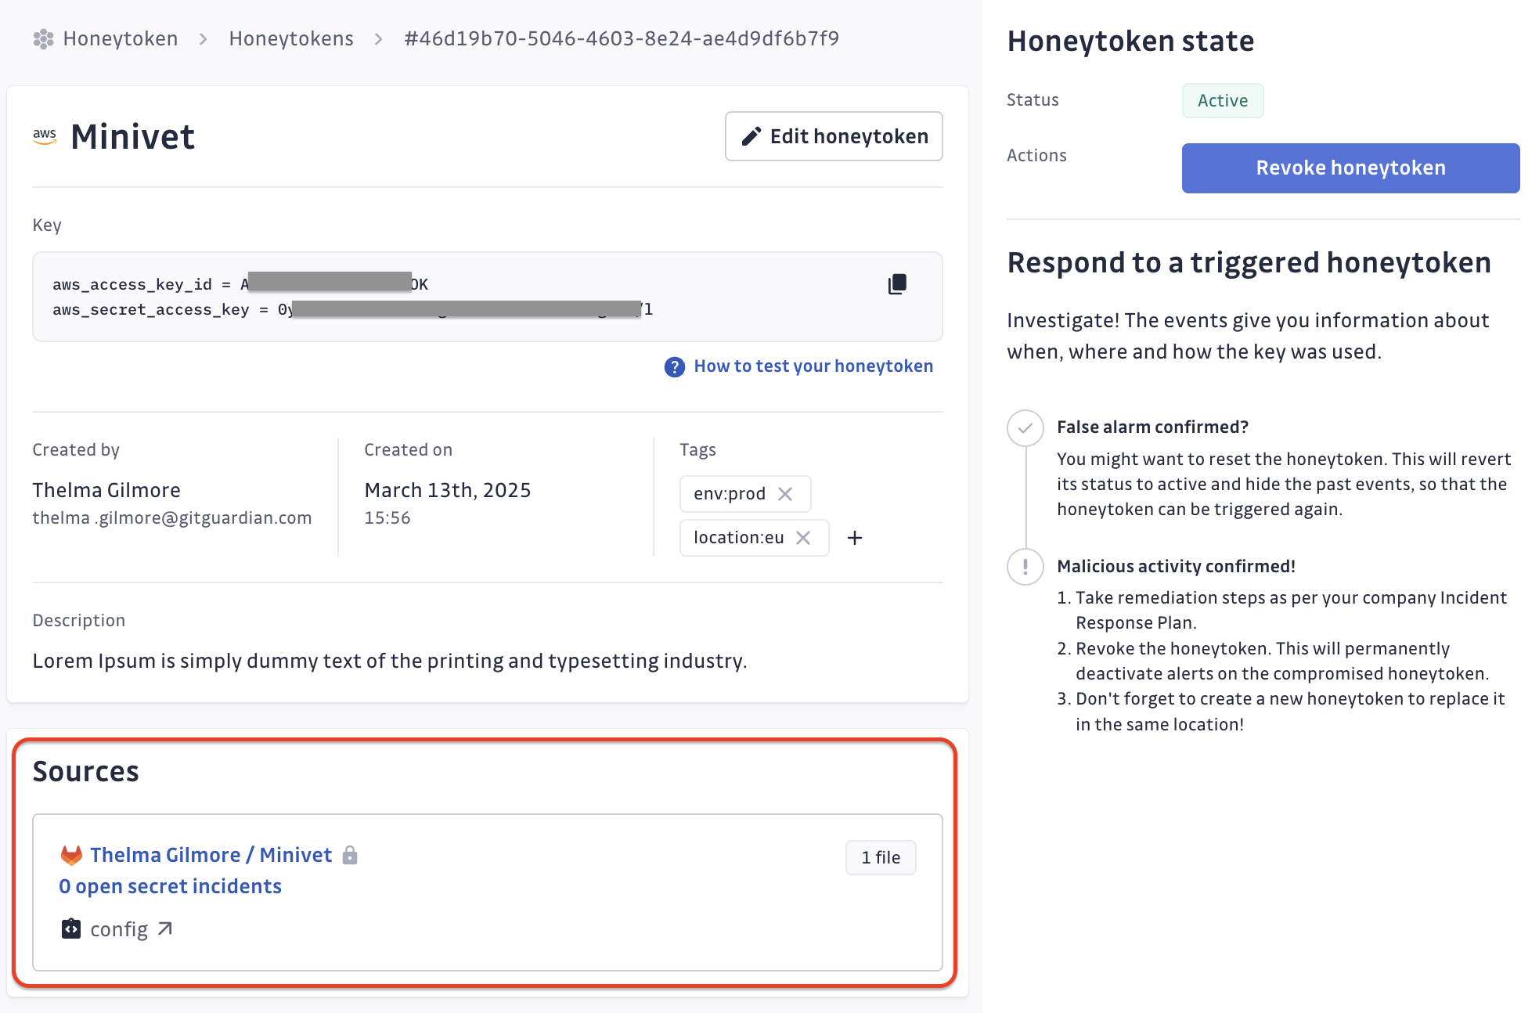
Task: Click the GitLab fox icon in Sources
Action: click(x=71, y=855)
